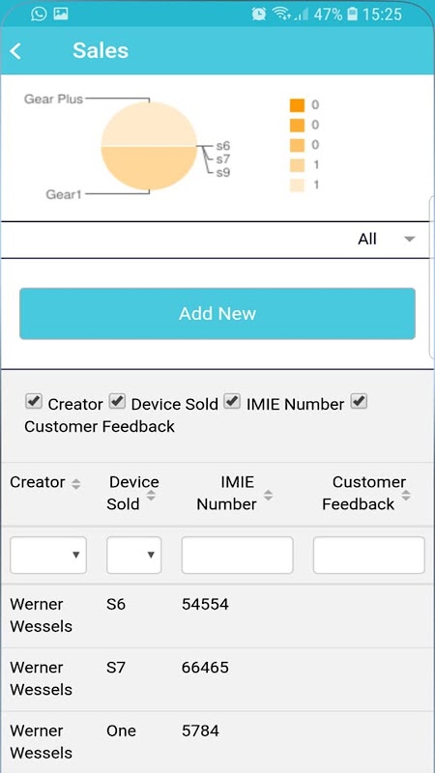Focus the IMIE Number filter field
This screenshot has width=435, height=773.
[237, 555]
